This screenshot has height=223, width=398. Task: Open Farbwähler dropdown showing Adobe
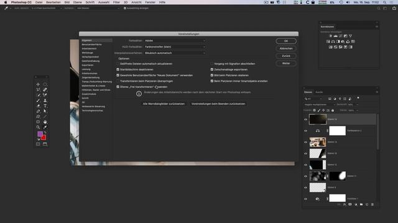[175, 40]
